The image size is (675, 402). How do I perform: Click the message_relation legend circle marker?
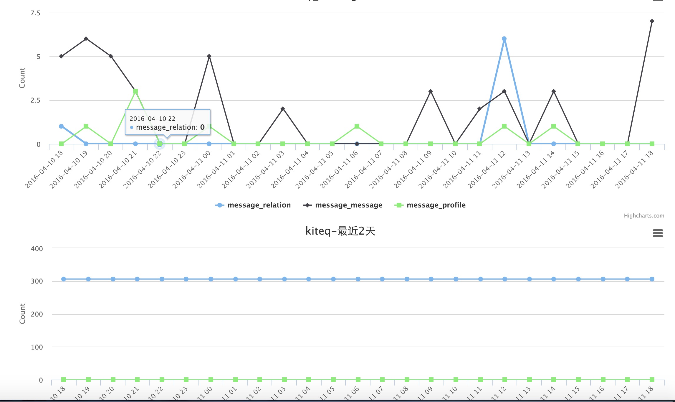click(x=220, y=205)
